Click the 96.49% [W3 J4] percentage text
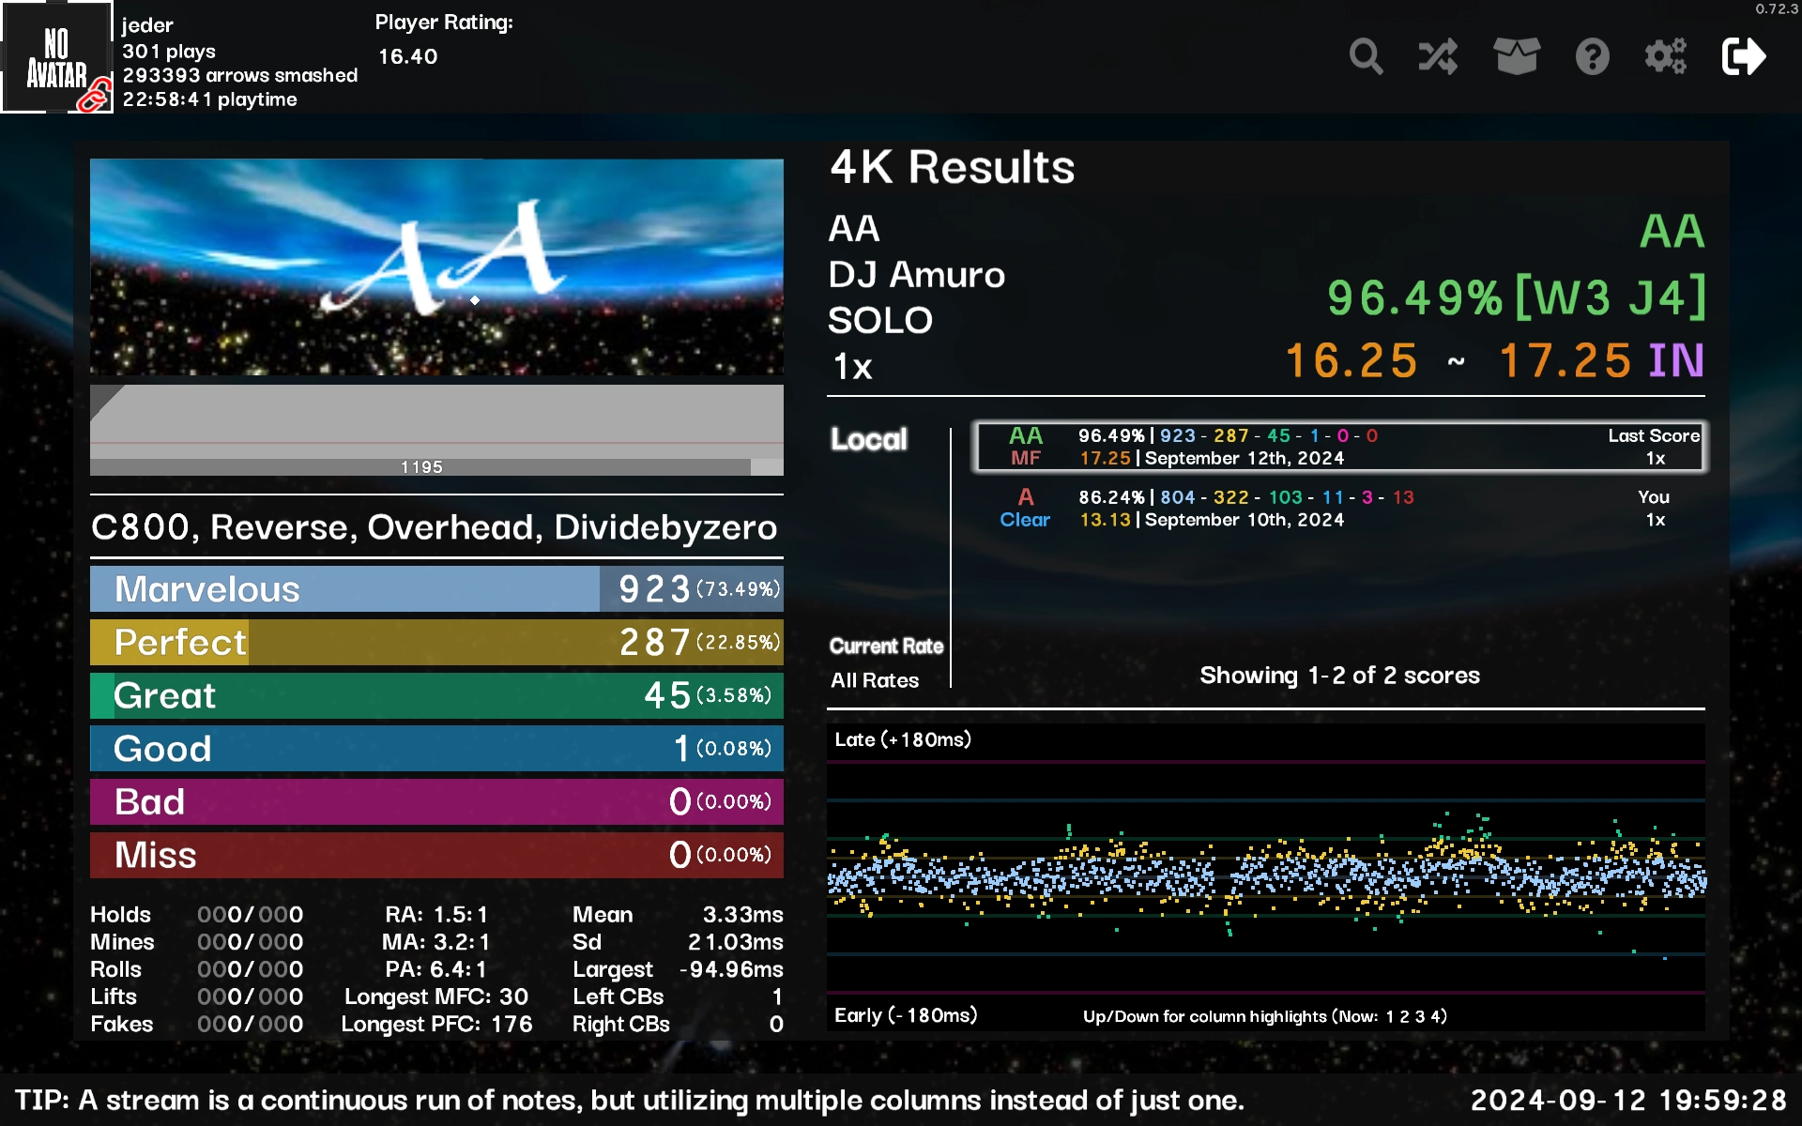The image size is (1802, 1126). click(x=1515, y=298)
